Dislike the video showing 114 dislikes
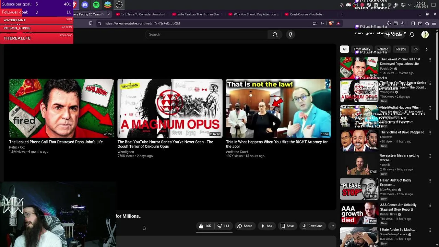 [x=223, y=226]
